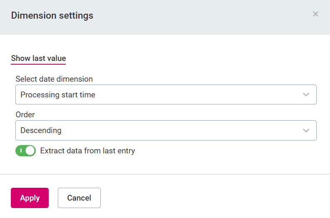Open the Order dropdown

(x=166, y=130)
